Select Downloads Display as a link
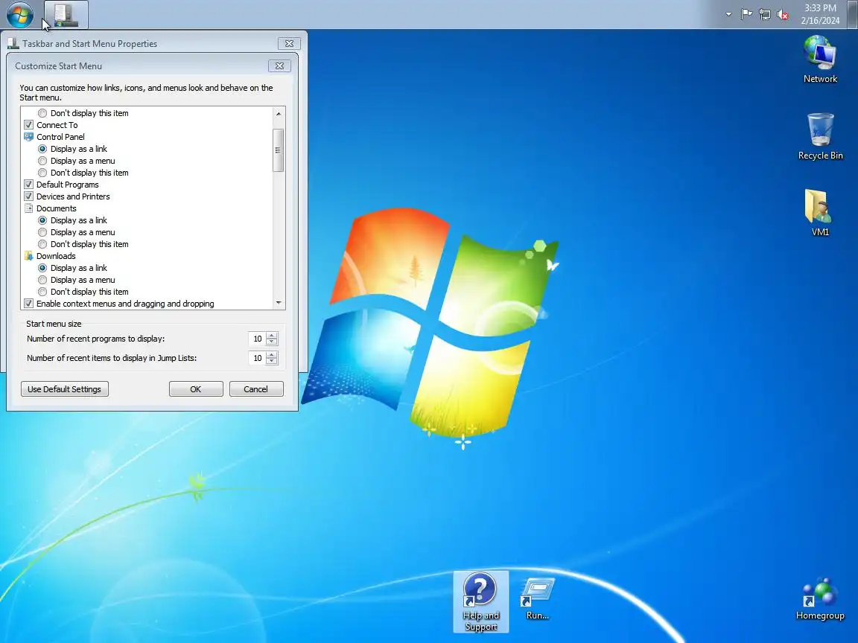Screen dimensions: 858x643 (42, 268)
